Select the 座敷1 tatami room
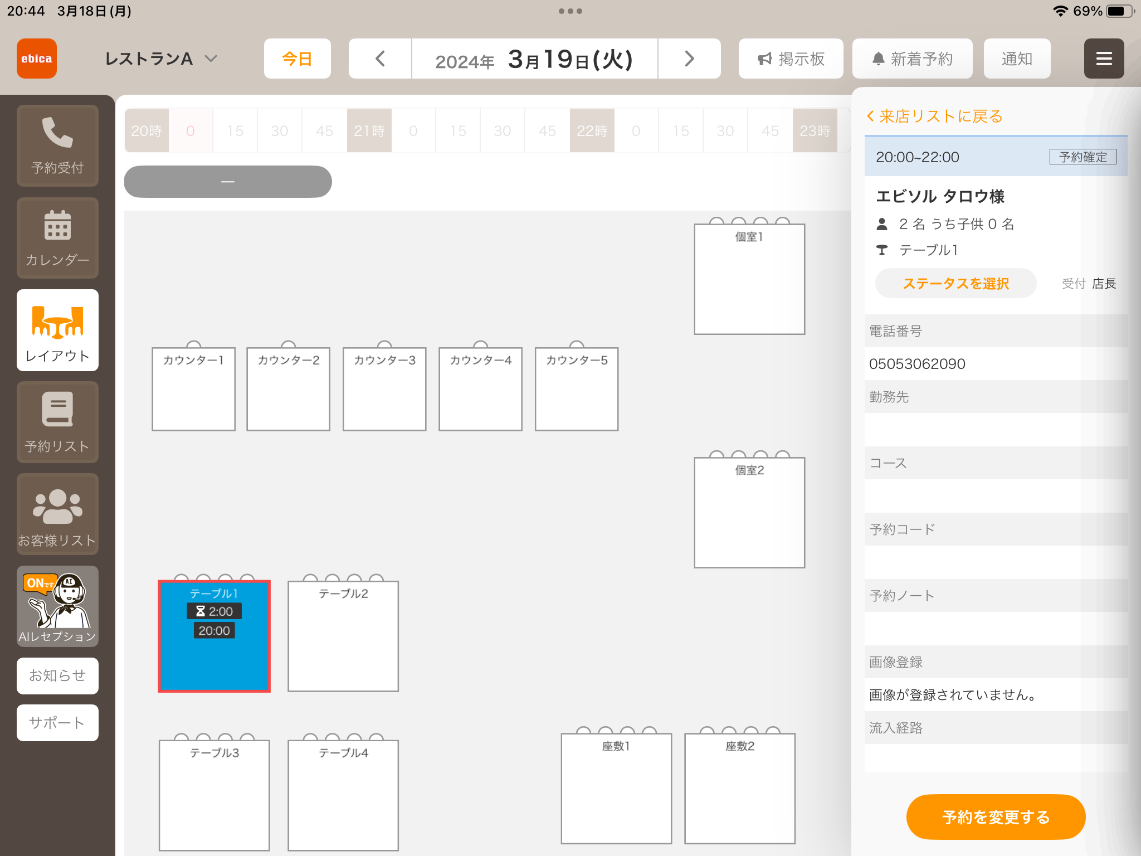The width and height of the screenshot is (1141, 856). 616,789
